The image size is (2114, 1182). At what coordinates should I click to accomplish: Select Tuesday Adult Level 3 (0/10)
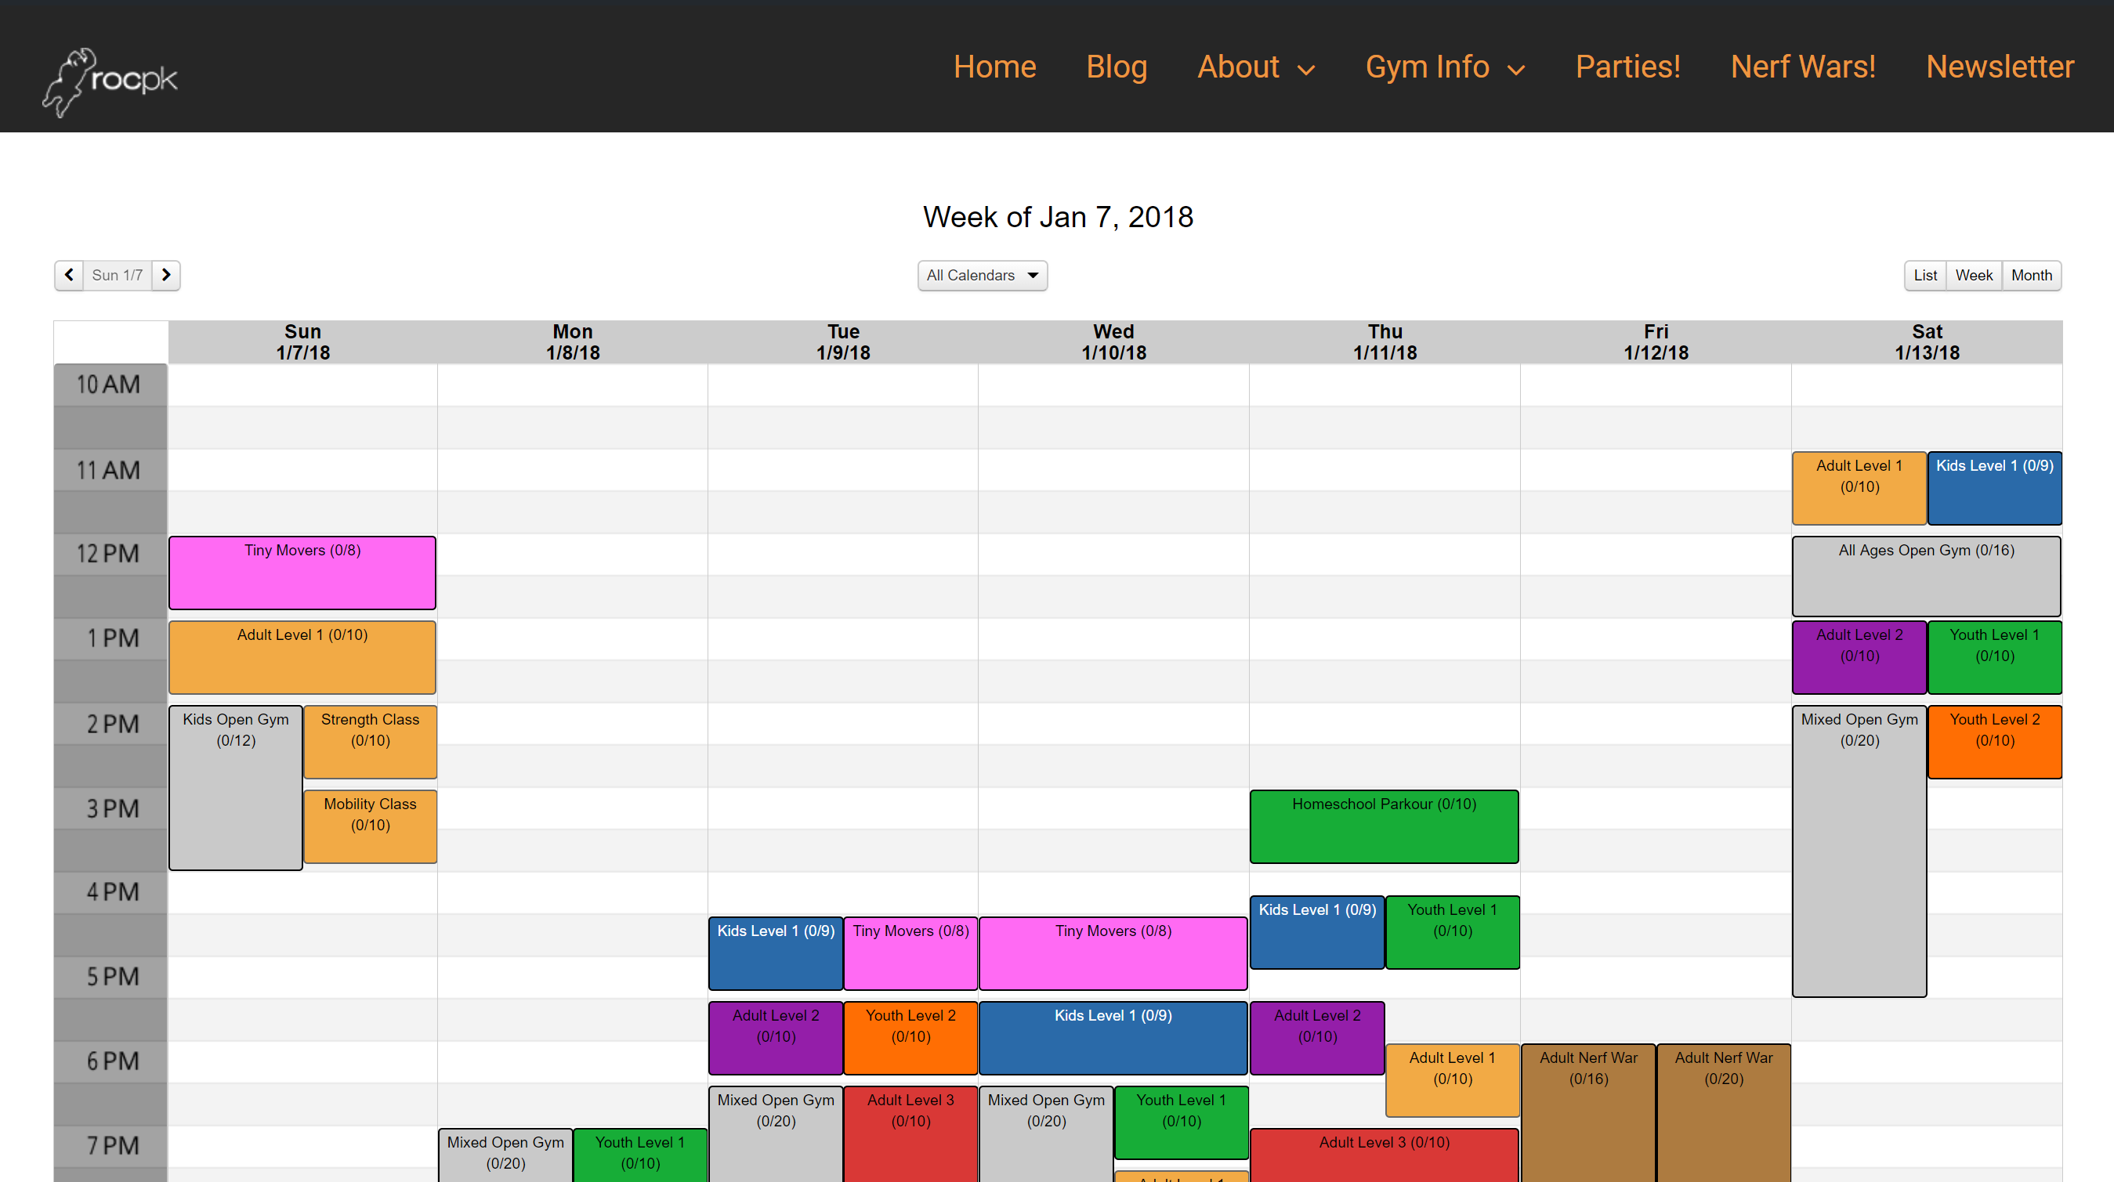(x=910, y=1133)
